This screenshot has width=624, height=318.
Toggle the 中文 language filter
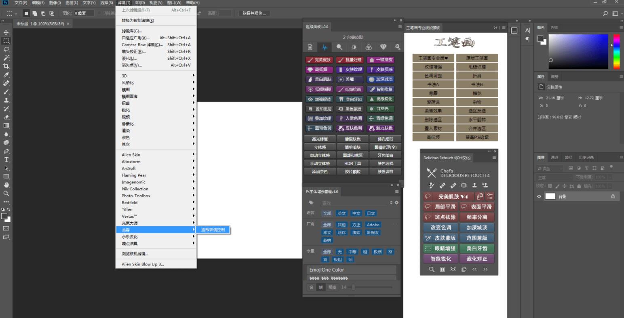356,213
